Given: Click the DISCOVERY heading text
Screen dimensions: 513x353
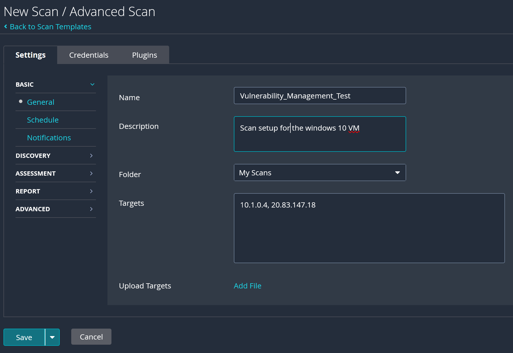Looking at the screenshot, I should point(33,156).
